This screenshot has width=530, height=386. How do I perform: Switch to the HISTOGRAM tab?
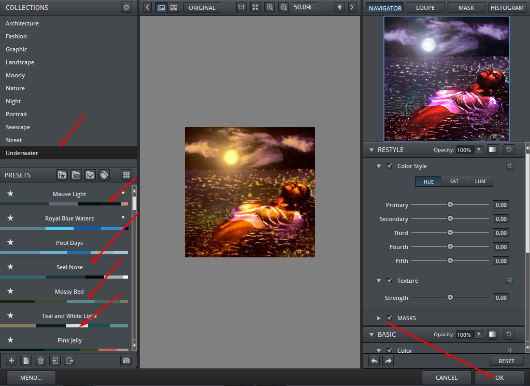(507, 8)
